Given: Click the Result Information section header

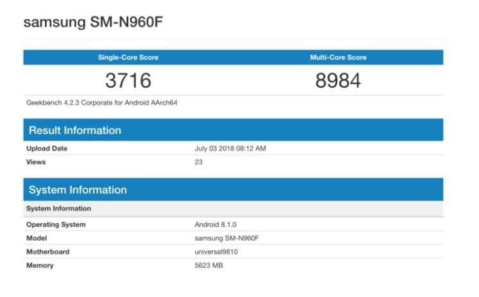Looking at the screenshot, I should coord(75,130).
